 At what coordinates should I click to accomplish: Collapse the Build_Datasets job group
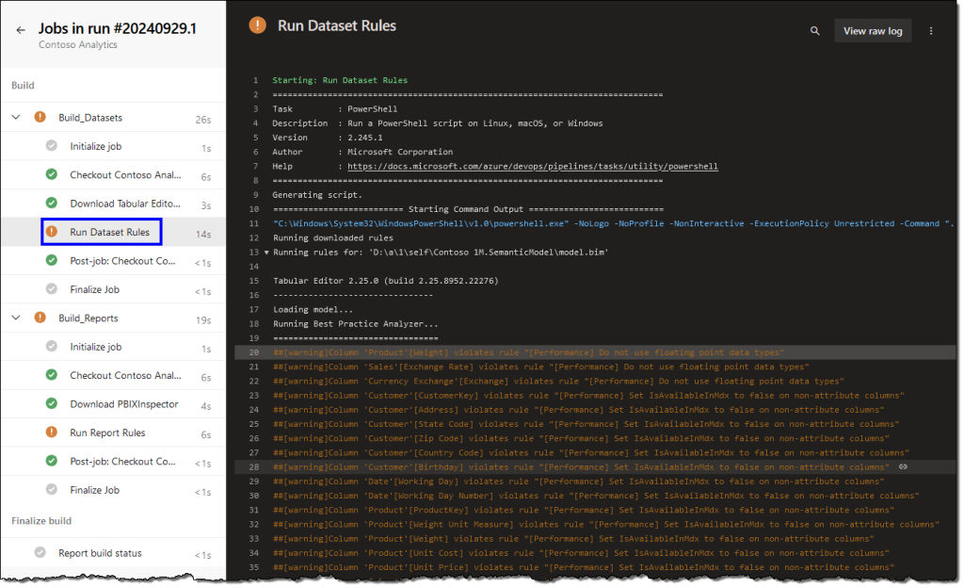click(16, 118)
